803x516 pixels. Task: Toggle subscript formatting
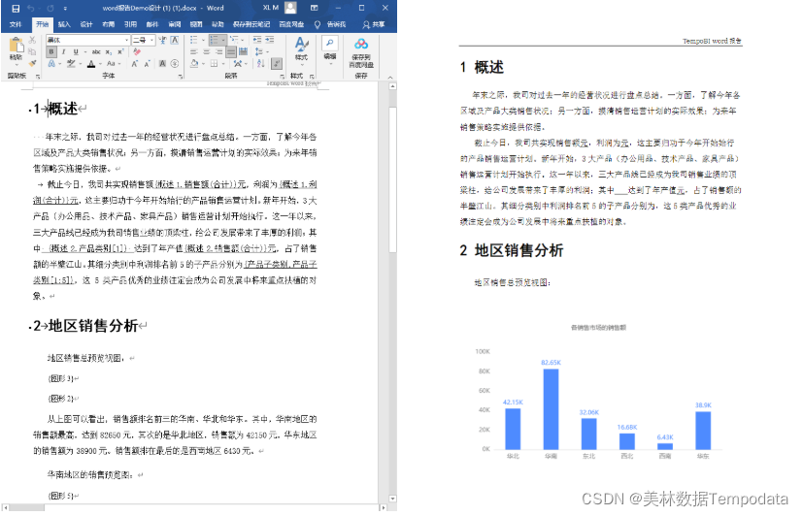[x=109, y=51]
